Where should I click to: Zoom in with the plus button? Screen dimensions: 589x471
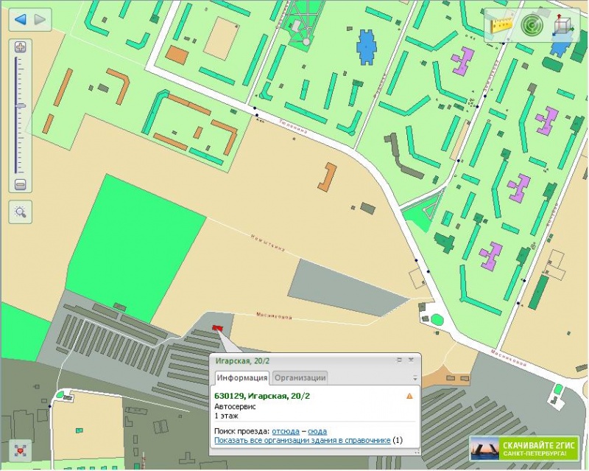coord(20,47)
